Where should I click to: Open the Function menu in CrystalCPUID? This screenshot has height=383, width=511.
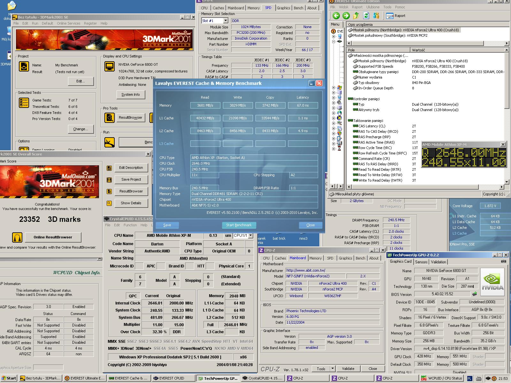pyautogui.click(x=130, y=225)
